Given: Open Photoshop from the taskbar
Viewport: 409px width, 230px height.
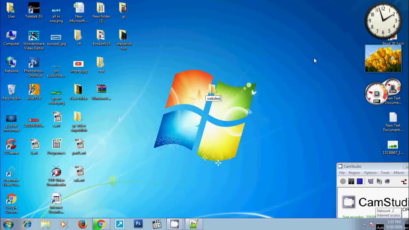Looking at the screenshot, I should pos(138,224).
